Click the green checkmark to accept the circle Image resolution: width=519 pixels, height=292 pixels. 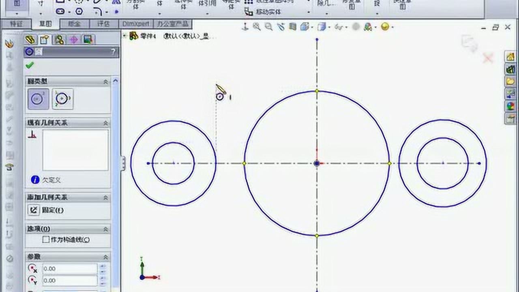(30, 65)
